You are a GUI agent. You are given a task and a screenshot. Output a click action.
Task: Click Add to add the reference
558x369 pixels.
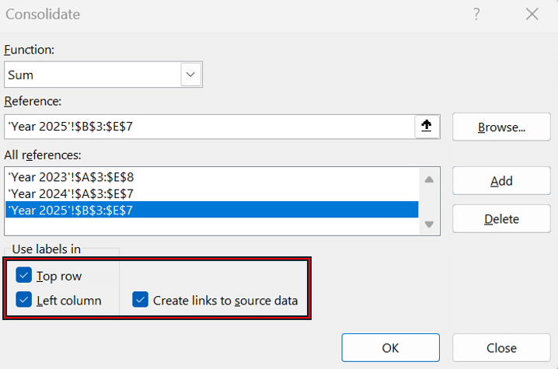coord(501,181)
